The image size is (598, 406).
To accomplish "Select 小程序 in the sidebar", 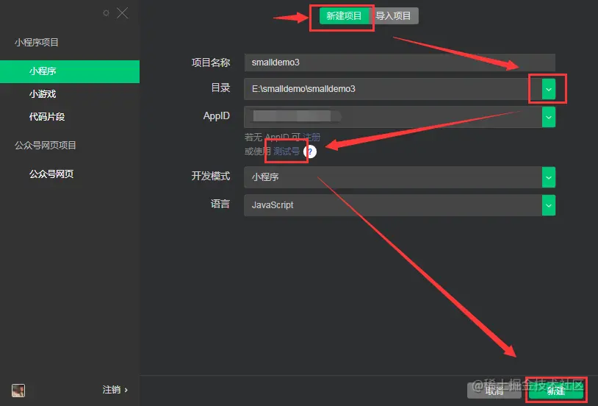I will pos(70,71).
